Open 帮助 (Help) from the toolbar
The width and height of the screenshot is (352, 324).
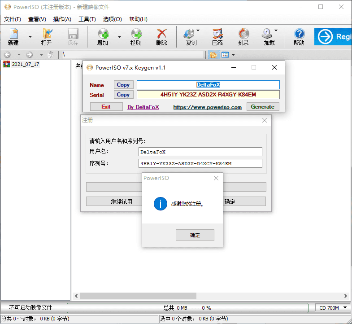tap(299, 36)
